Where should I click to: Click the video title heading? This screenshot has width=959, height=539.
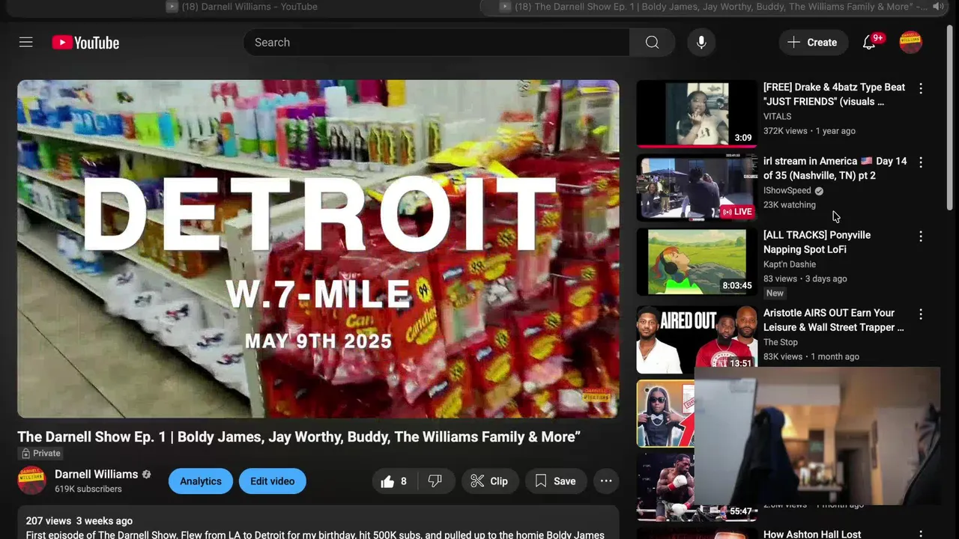coord(299,436)
